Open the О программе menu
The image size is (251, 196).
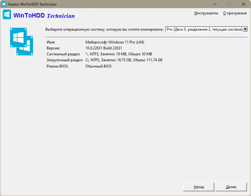pyautogui.click(x=235, y=13)
